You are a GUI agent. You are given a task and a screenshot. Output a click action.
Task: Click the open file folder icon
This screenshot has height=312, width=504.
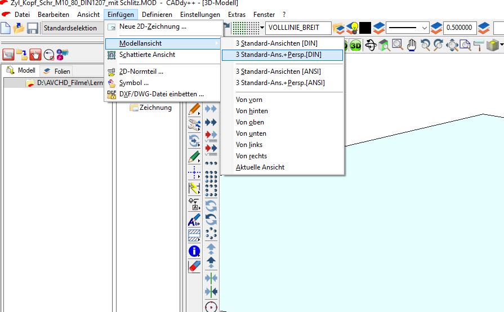click(19, 28)
